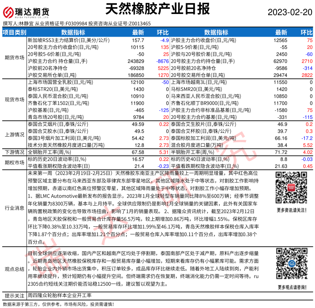Click the 行业消息 section label
315x308 pixels.
[14, 208]
